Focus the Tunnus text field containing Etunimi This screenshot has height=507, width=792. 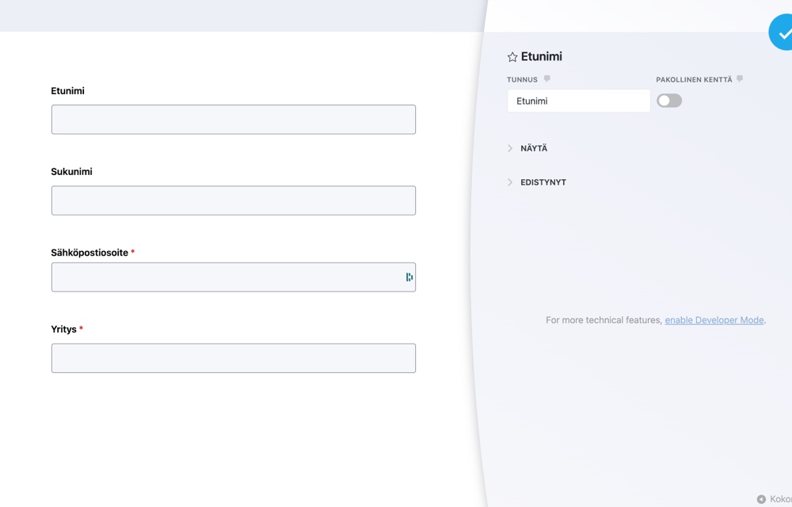pos(578,101)
